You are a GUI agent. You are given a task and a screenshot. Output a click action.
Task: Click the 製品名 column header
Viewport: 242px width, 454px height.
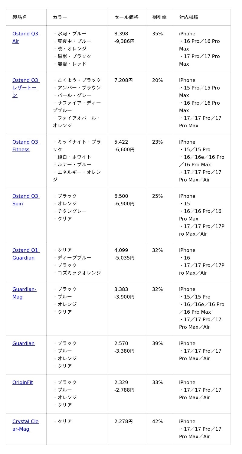(20, 18)
